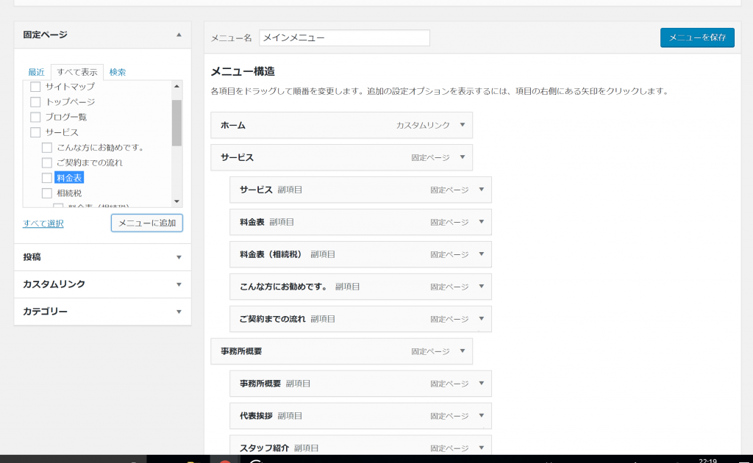Viewport: 753px width, 463px height.
Task: Collapse the 固定ページ panel header arrow
Action: coord(179,35)
